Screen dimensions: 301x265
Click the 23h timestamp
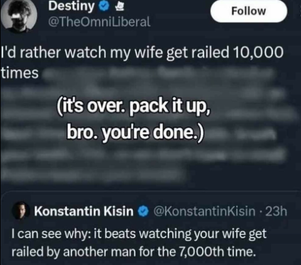pos(277,211)
